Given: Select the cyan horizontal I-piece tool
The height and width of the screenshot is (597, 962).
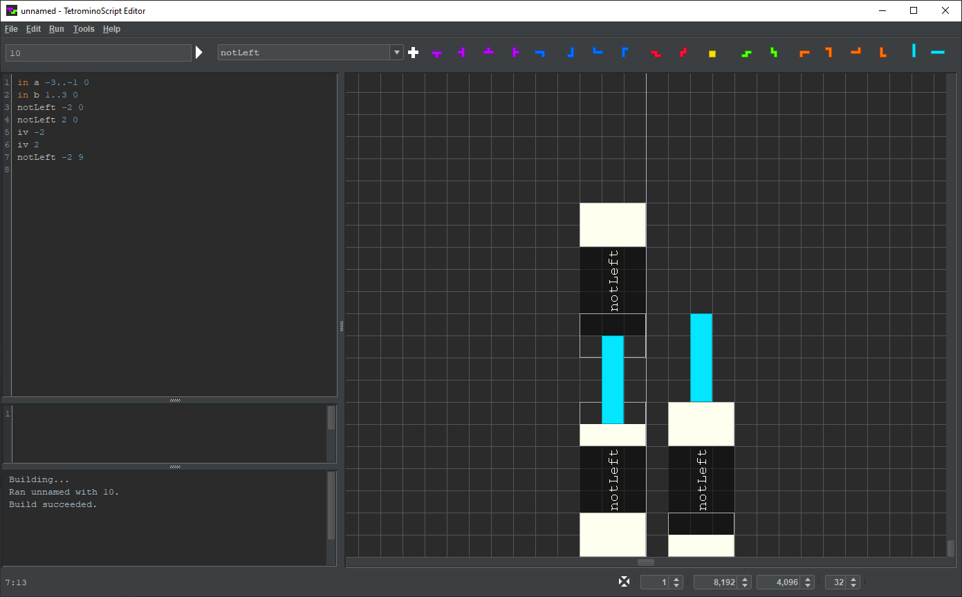Looking at the screenshot, I should [938, 53].
